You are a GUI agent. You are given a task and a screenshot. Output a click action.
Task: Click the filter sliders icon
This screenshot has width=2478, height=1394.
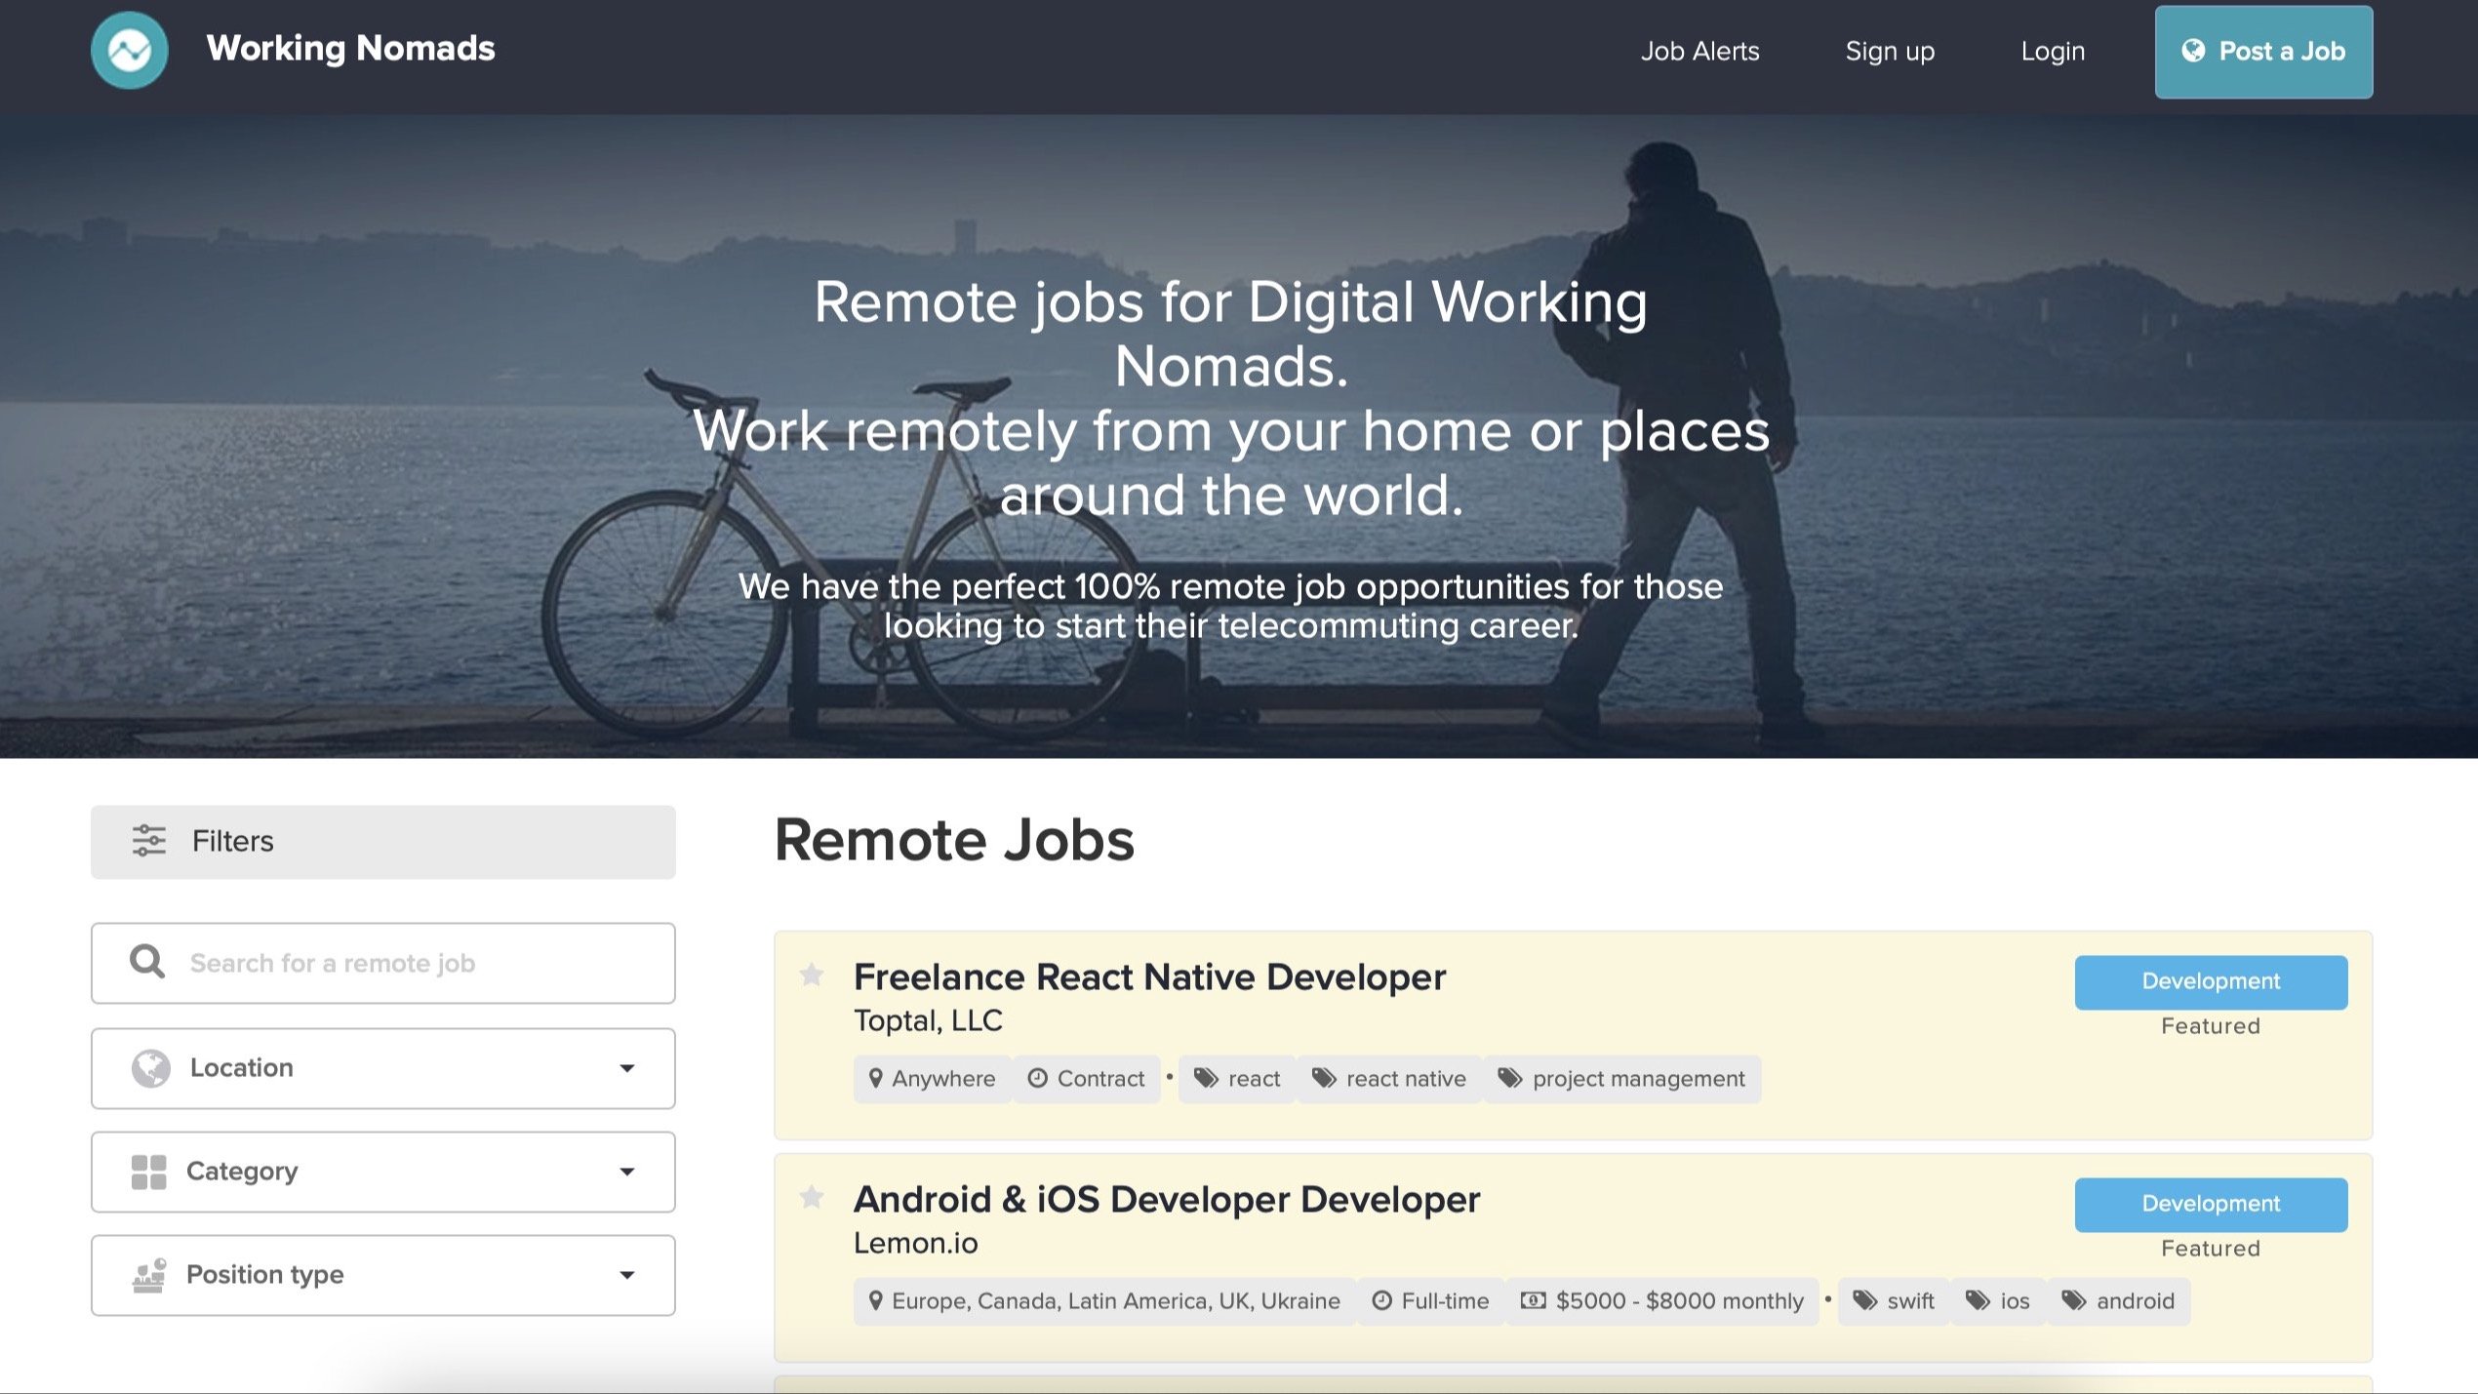point(149,841)
